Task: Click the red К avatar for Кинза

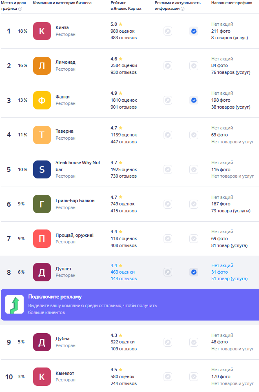Action: (42, 31)
